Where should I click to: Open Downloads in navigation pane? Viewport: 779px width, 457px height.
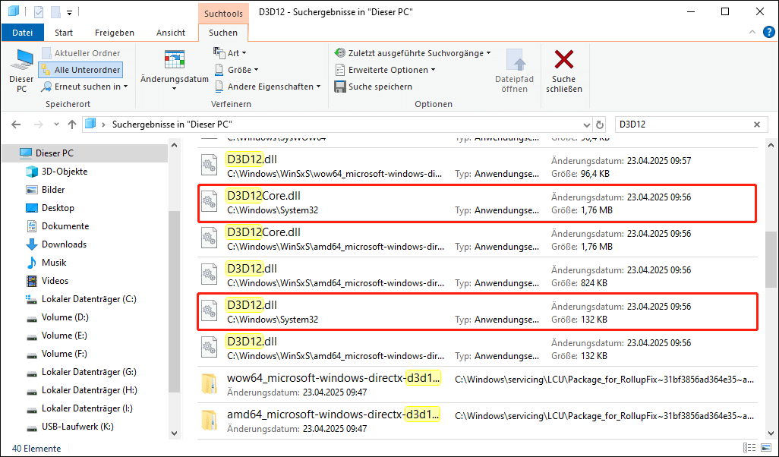click(64, 244)
